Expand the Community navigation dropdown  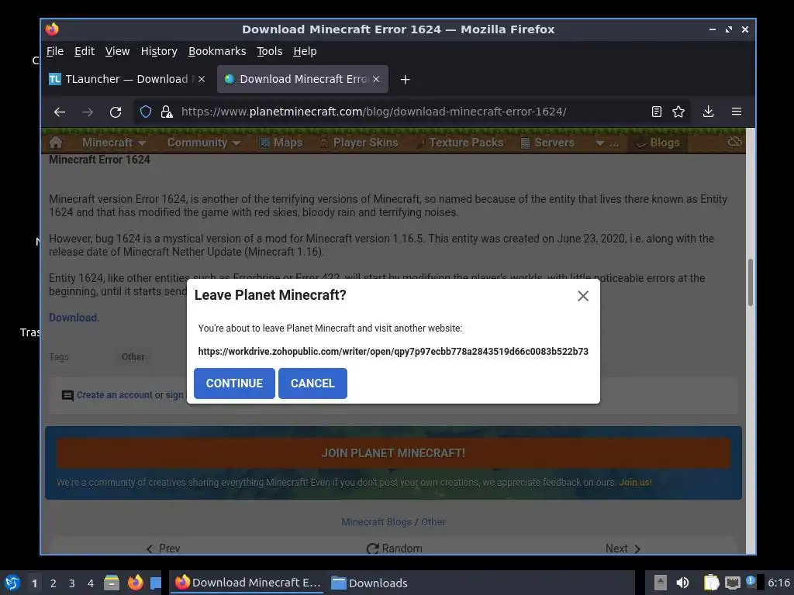[x=204, y=143]
